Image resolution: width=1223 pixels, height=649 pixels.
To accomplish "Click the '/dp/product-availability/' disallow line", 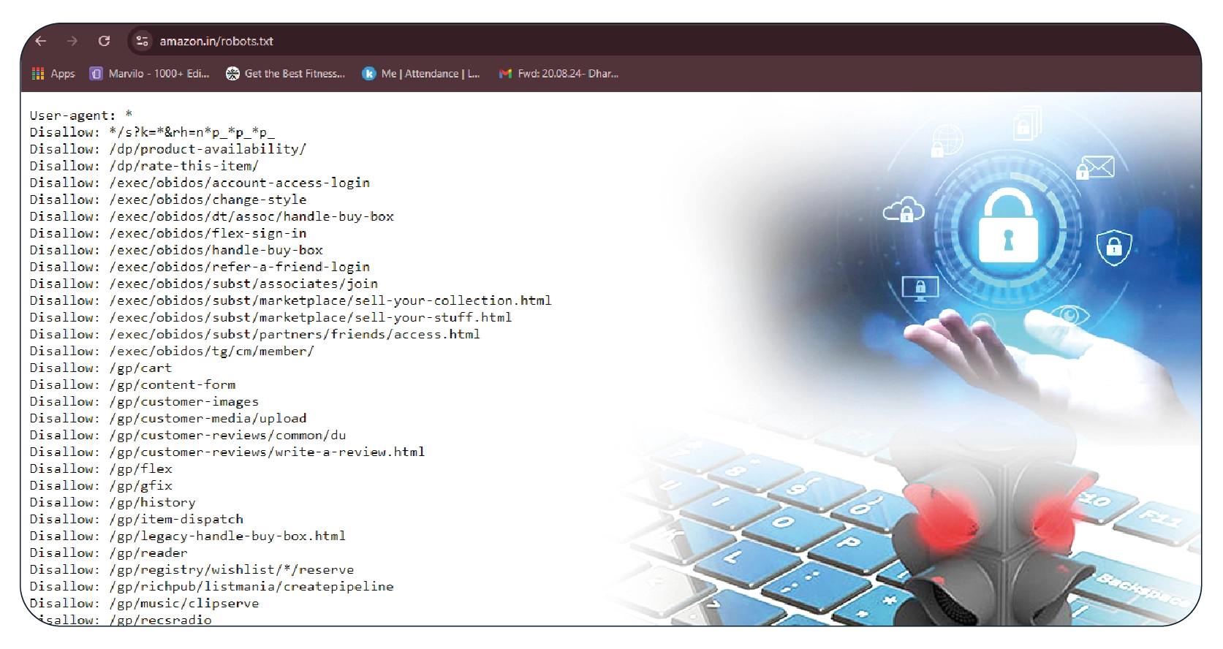I will [168, 149].
